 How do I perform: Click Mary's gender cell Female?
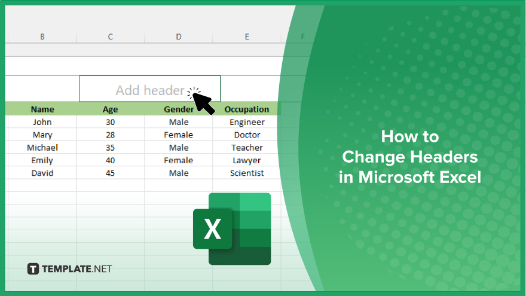coord(179,135)
